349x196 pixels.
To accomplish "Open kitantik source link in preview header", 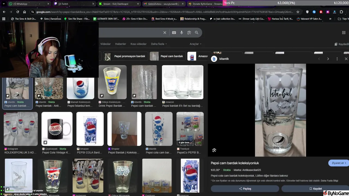I will click(x=221, y=59).
